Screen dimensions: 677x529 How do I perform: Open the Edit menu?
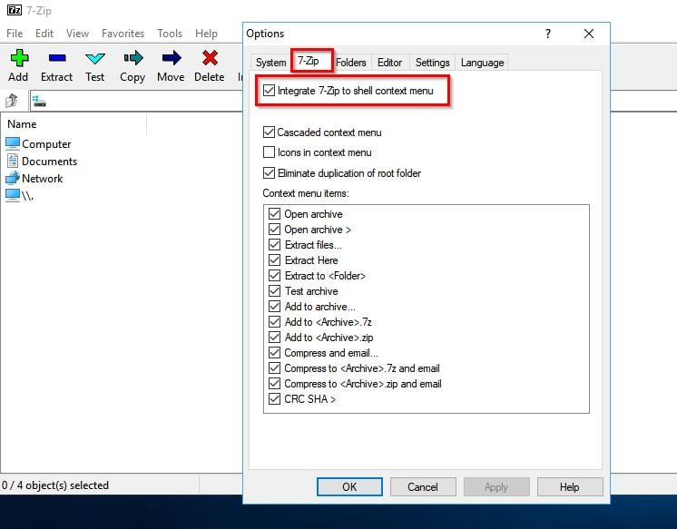tap(44, 34)
